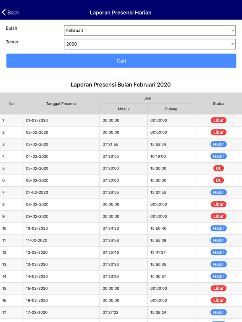Click the Pulang time 15:38:24

158,312
